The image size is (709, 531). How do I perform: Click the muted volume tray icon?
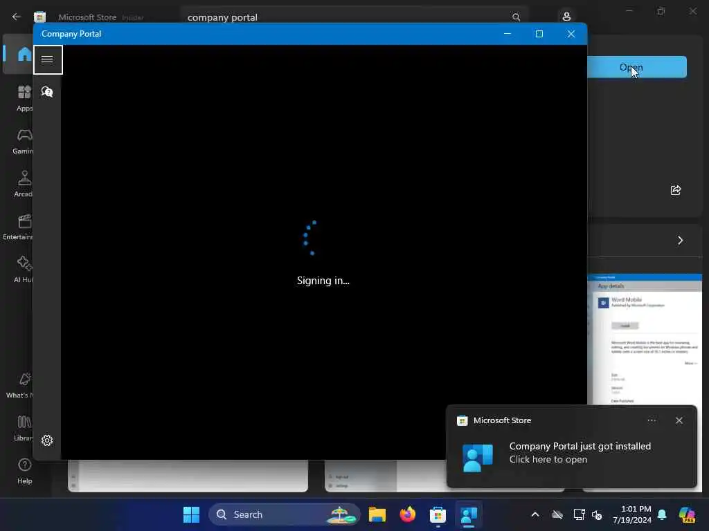[597, 514]
